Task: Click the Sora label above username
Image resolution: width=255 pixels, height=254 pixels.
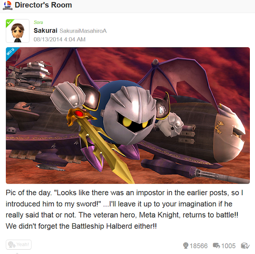Action: pyautogui.click(x=38, y=22)
